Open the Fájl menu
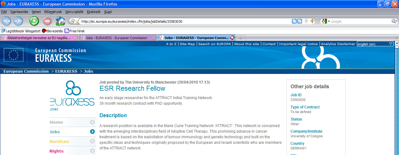Screen dimensions: 399x155 [x=4, y=12]
